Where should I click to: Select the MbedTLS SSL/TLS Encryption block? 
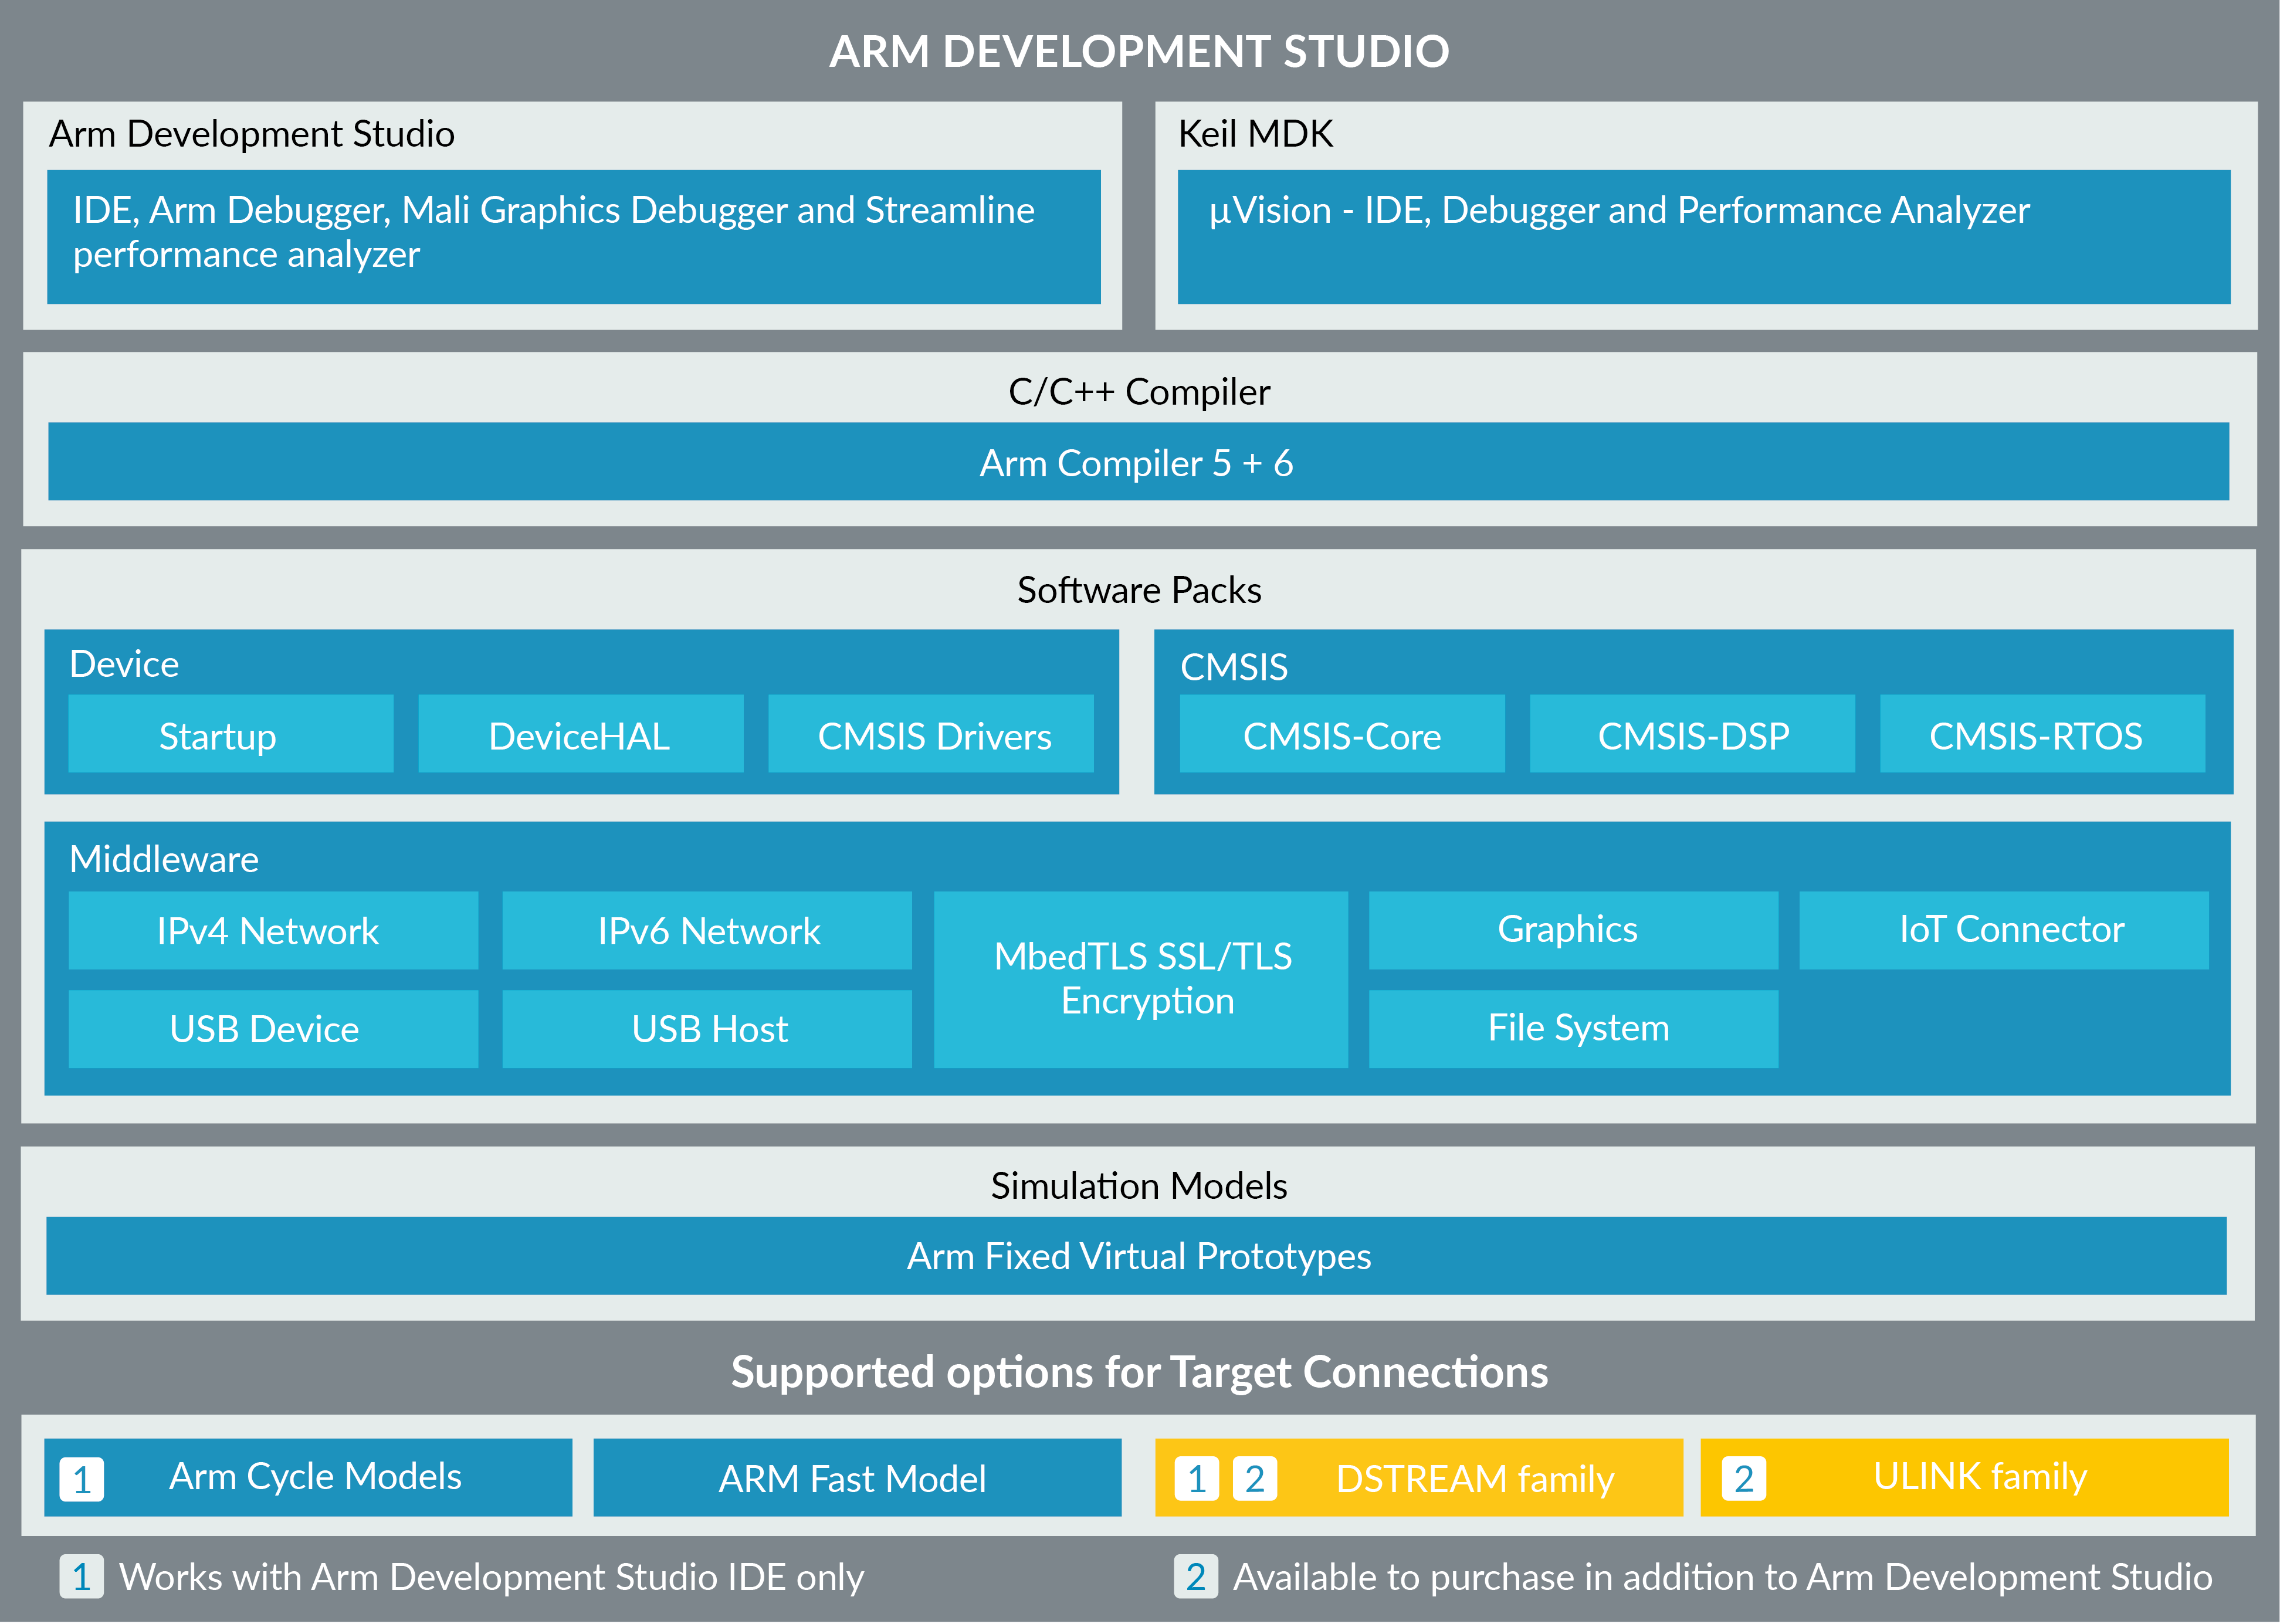[1141, 979]
